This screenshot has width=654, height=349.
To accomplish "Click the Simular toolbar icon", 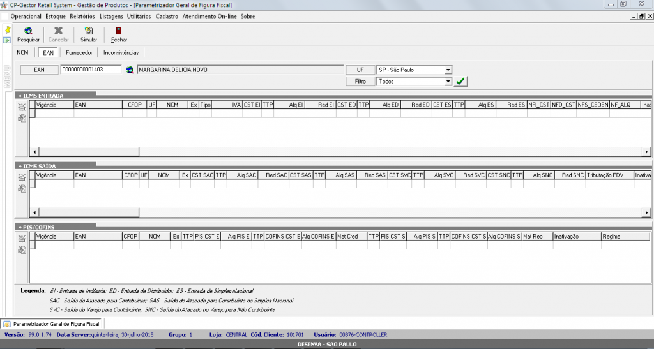I will coord(89,31).
